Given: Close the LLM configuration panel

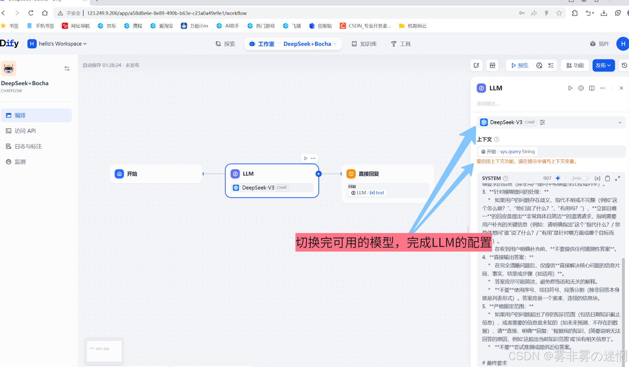Looking at the screenshot, I should (x=621, y=88).
